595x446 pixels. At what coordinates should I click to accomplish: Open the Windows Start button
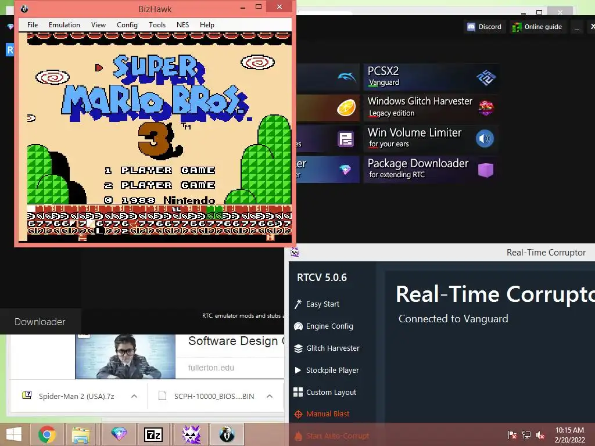click(x=14, y=434)
